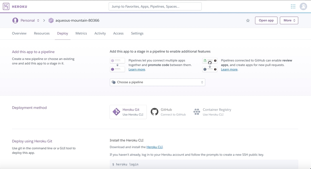Open the Choose a pipeline dropdown
Screen dimensions: 311x169
tap(157, 82)
